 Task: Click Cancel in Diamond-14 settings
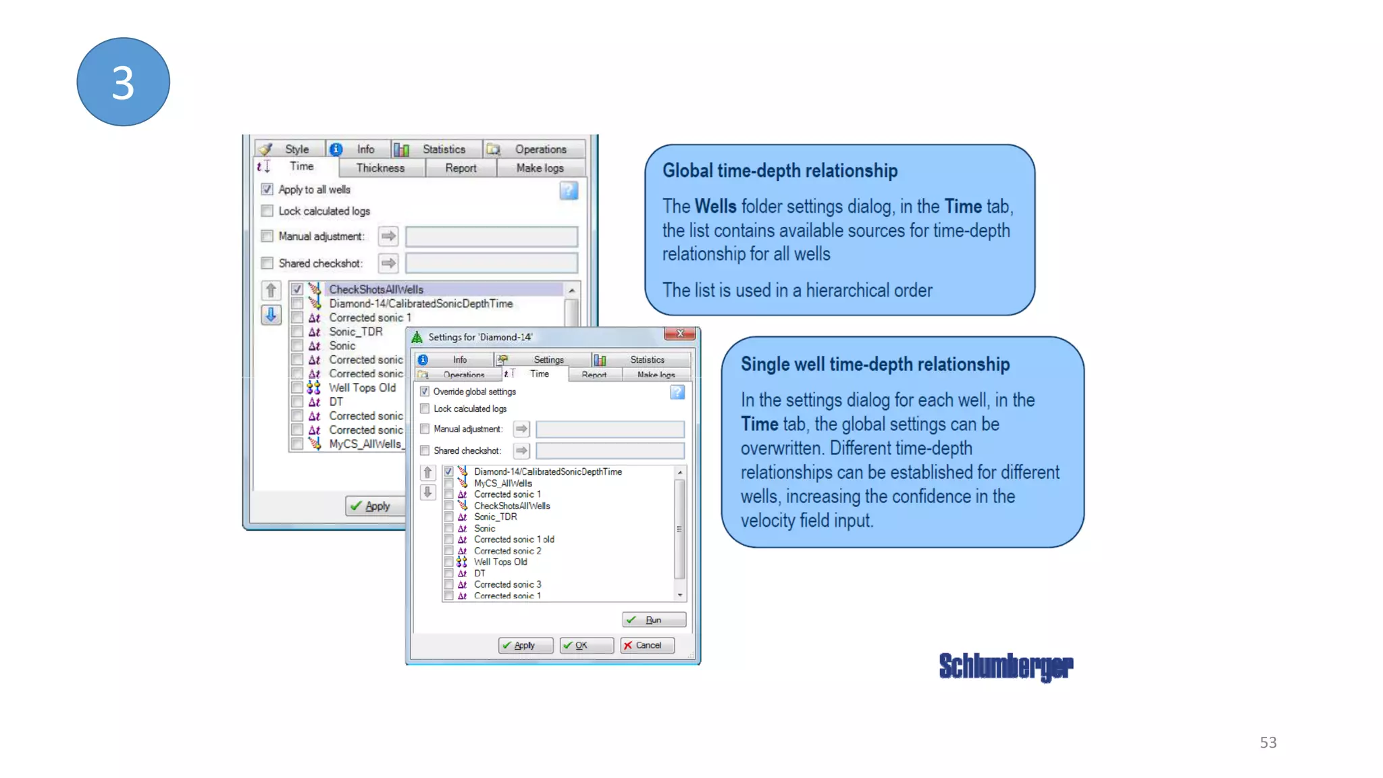coord(647,646)
